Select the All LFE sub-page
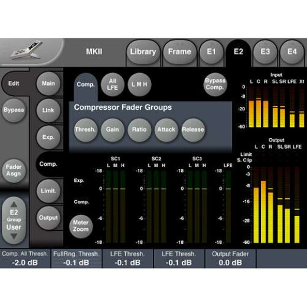 pyautogui.click(x=113, y=84)
